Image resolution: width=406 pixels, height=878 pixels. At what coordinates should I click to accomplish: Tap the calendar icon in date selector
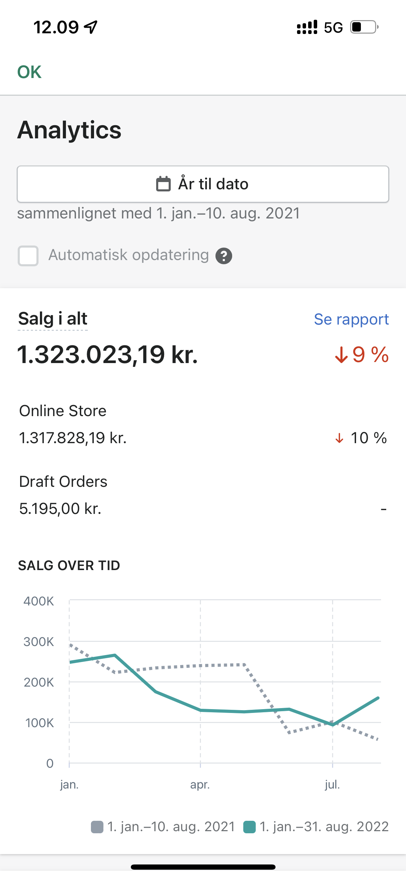(163, 184)
